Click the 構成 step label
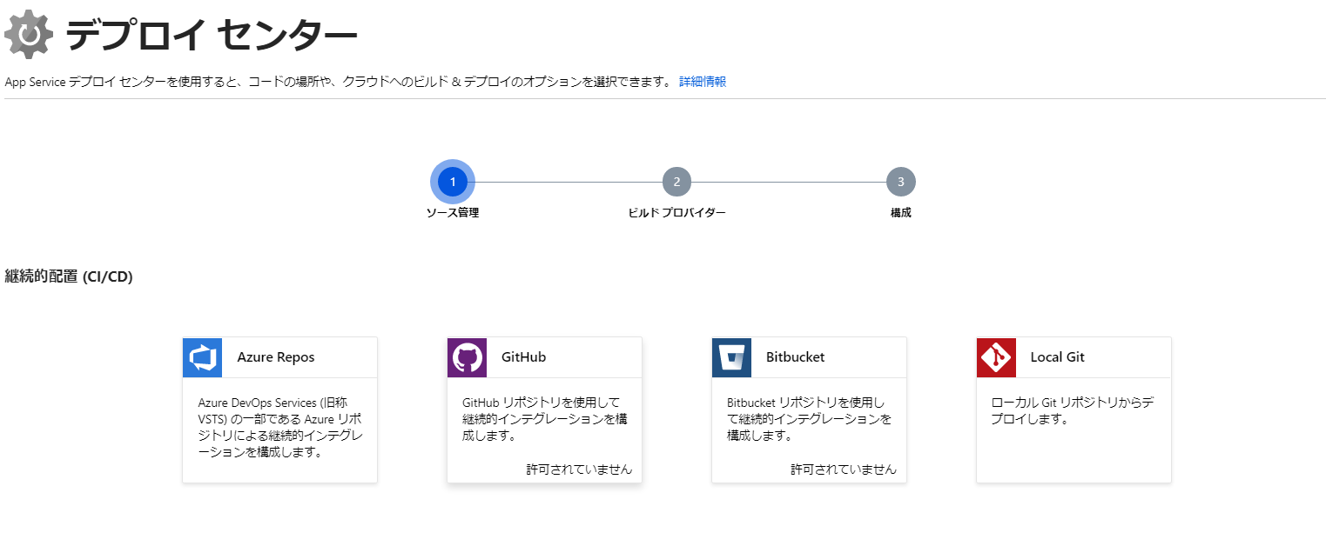 [x=901, y=213]
